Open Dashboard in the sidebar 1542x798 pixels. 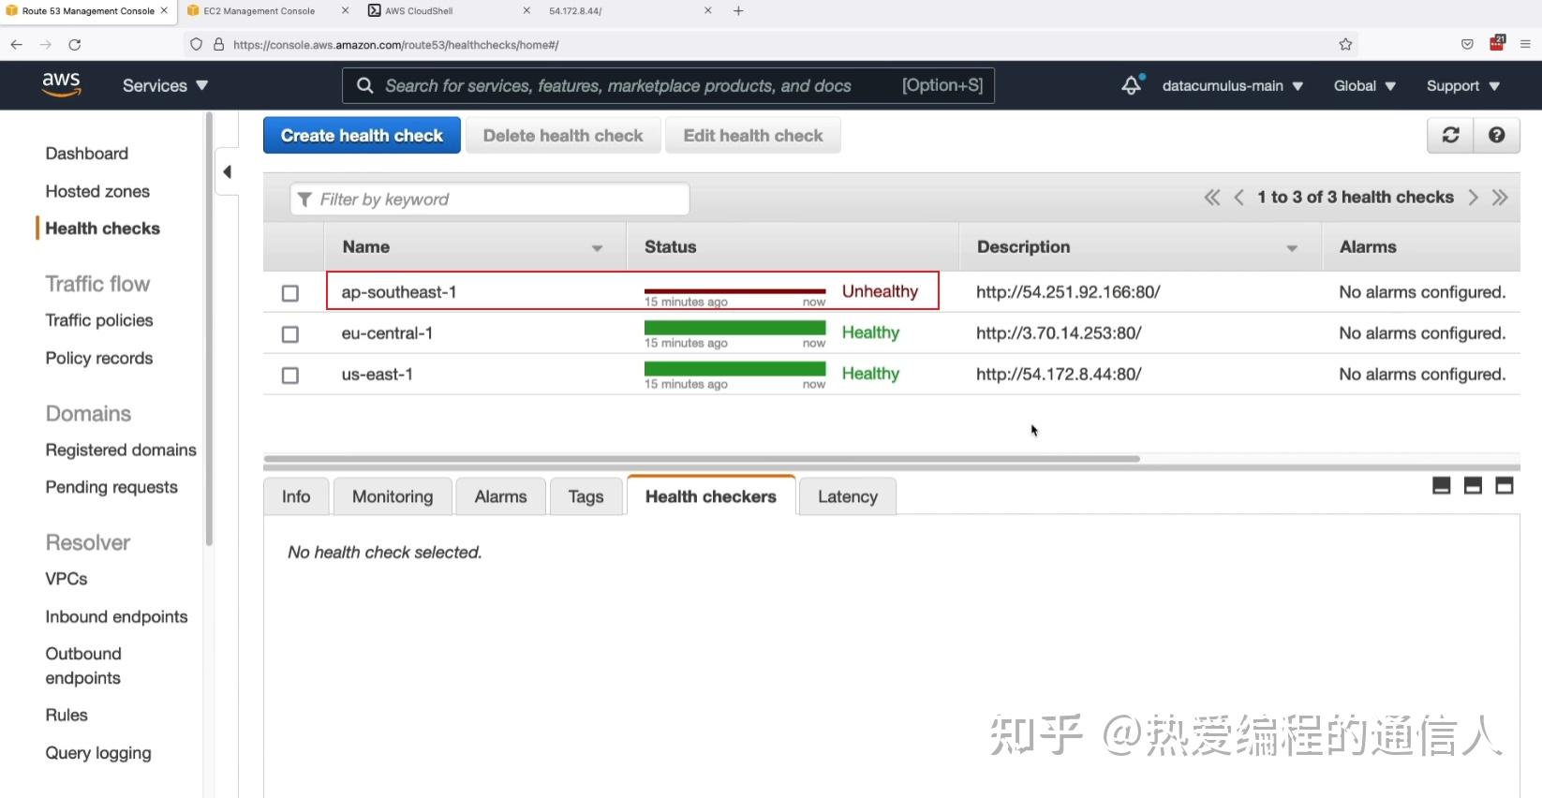click(87, 154)
